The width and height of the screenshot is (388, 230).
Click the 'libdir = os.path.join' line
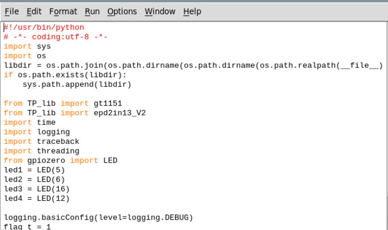pos(193,66)
